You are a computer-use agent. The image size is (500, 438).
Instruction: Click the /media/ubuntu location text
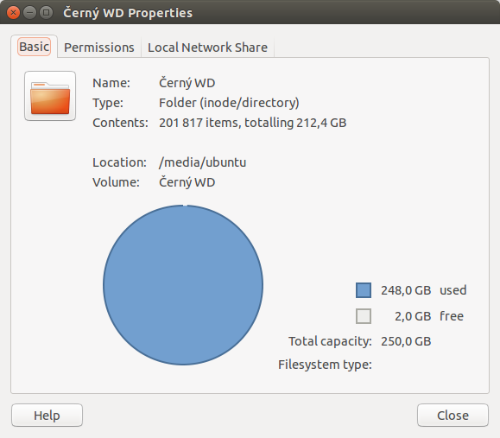pos(202,162)
